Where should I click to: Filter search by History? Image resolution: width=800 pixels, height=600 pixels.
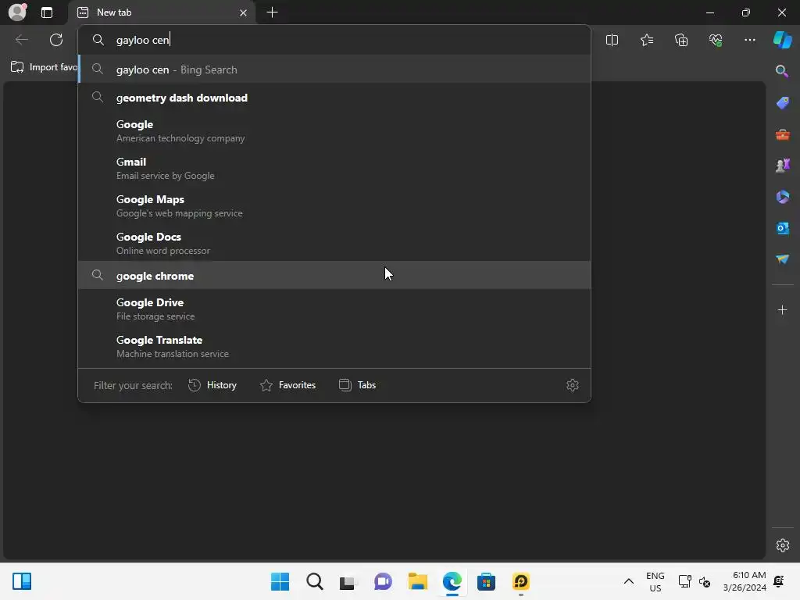pos(212,385)
